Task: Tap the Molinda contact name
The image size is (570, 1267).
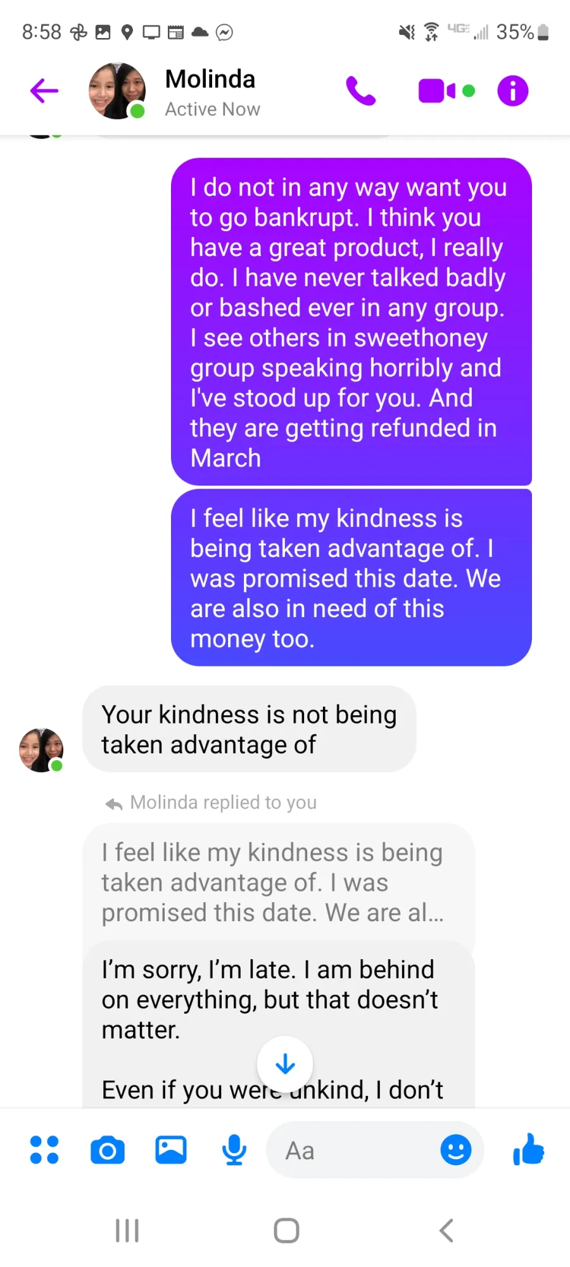Action: tap(210, 79)
